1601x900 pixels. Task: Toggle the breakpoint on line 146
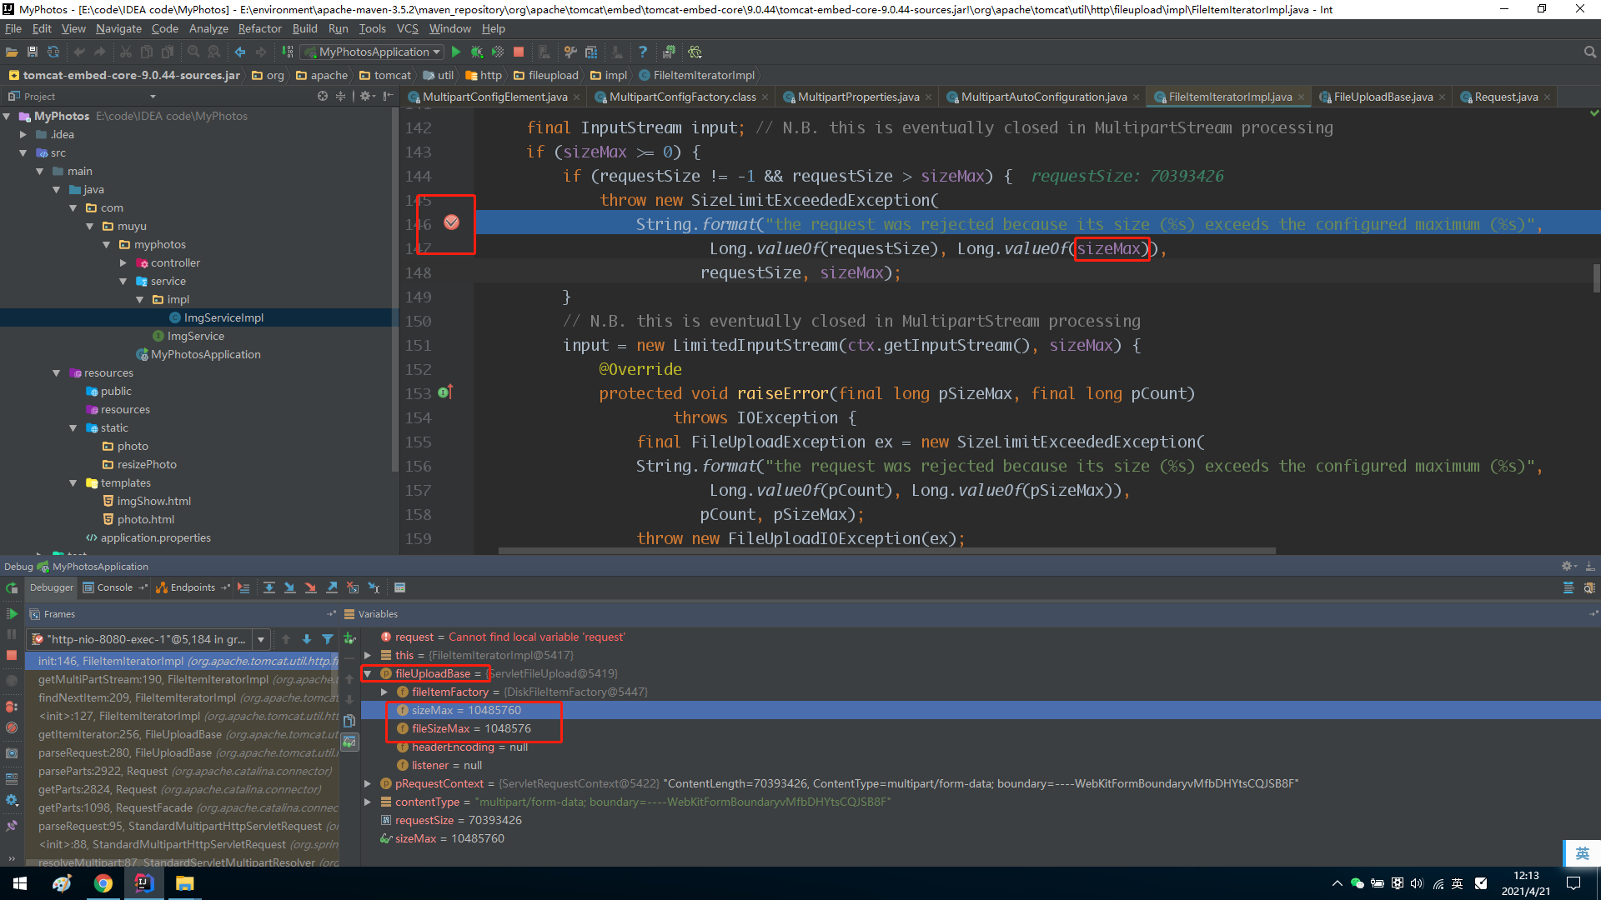453,222
